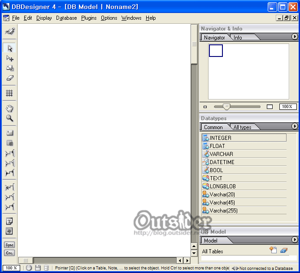This screenshot has height=273, width=300.
Task: Click the vertical scrollbar down arrow
Action: [x=194, y=253]
